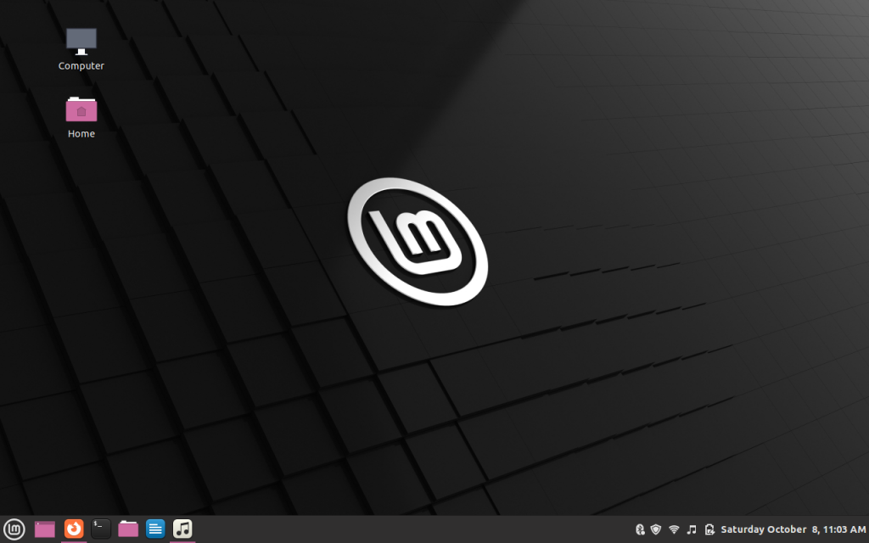This screenshot has height=543, width=869.
Task: Toggle Bluetooth from the system tray
Action: click(x=641, y=529)
